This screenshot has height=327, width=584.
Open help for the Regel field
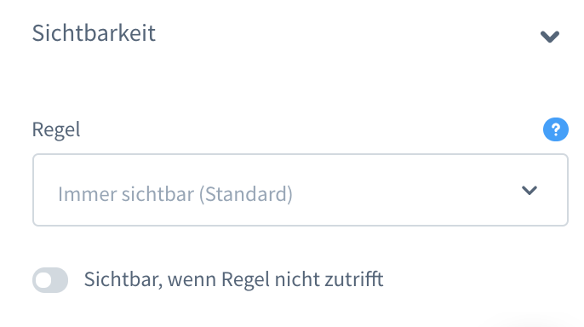[x=555, y=129]
